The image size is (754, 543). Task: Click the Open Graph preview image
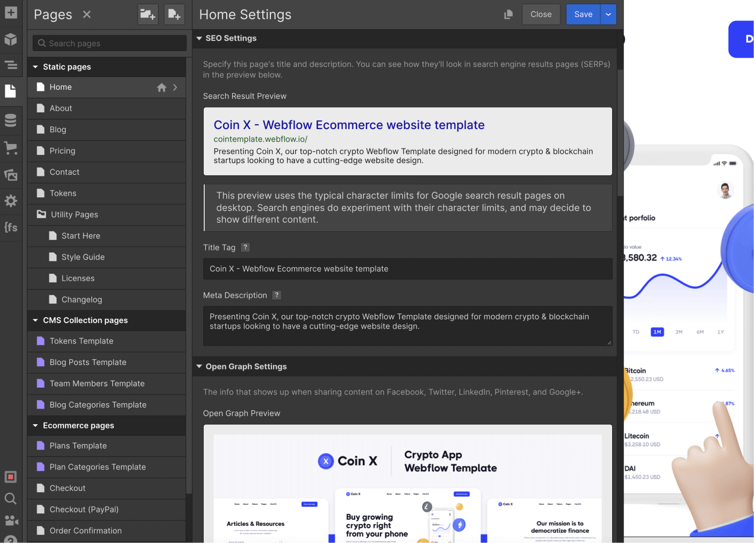point(408,488)
